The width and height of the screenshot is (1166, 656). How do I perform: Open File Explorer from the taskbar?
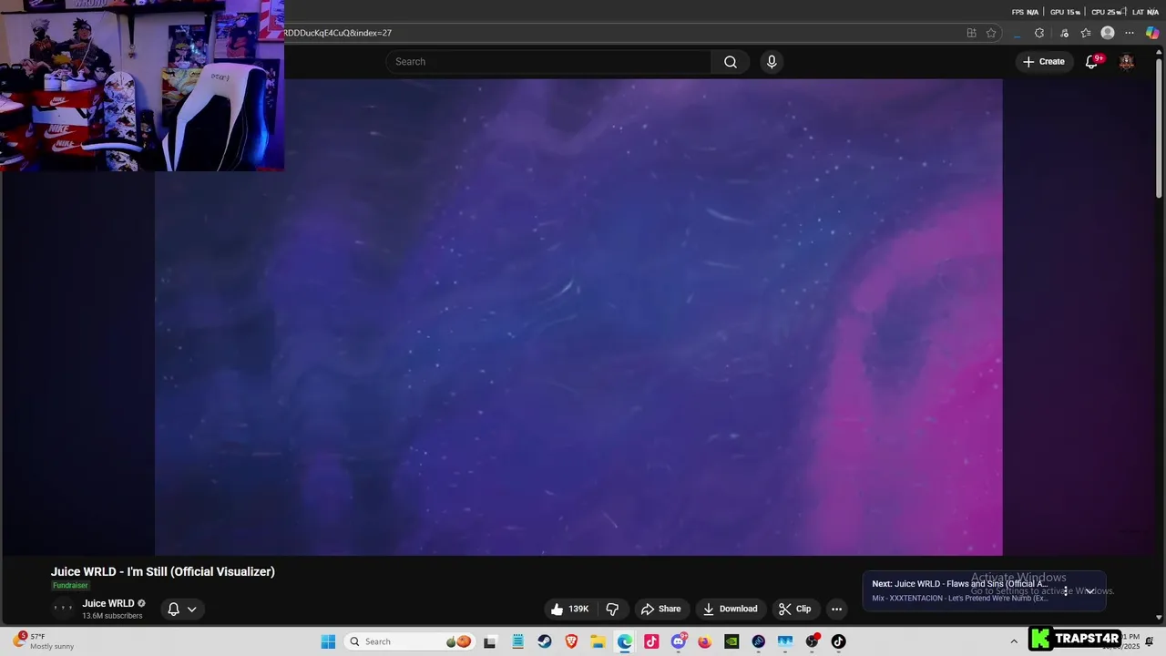coord(598,641)
